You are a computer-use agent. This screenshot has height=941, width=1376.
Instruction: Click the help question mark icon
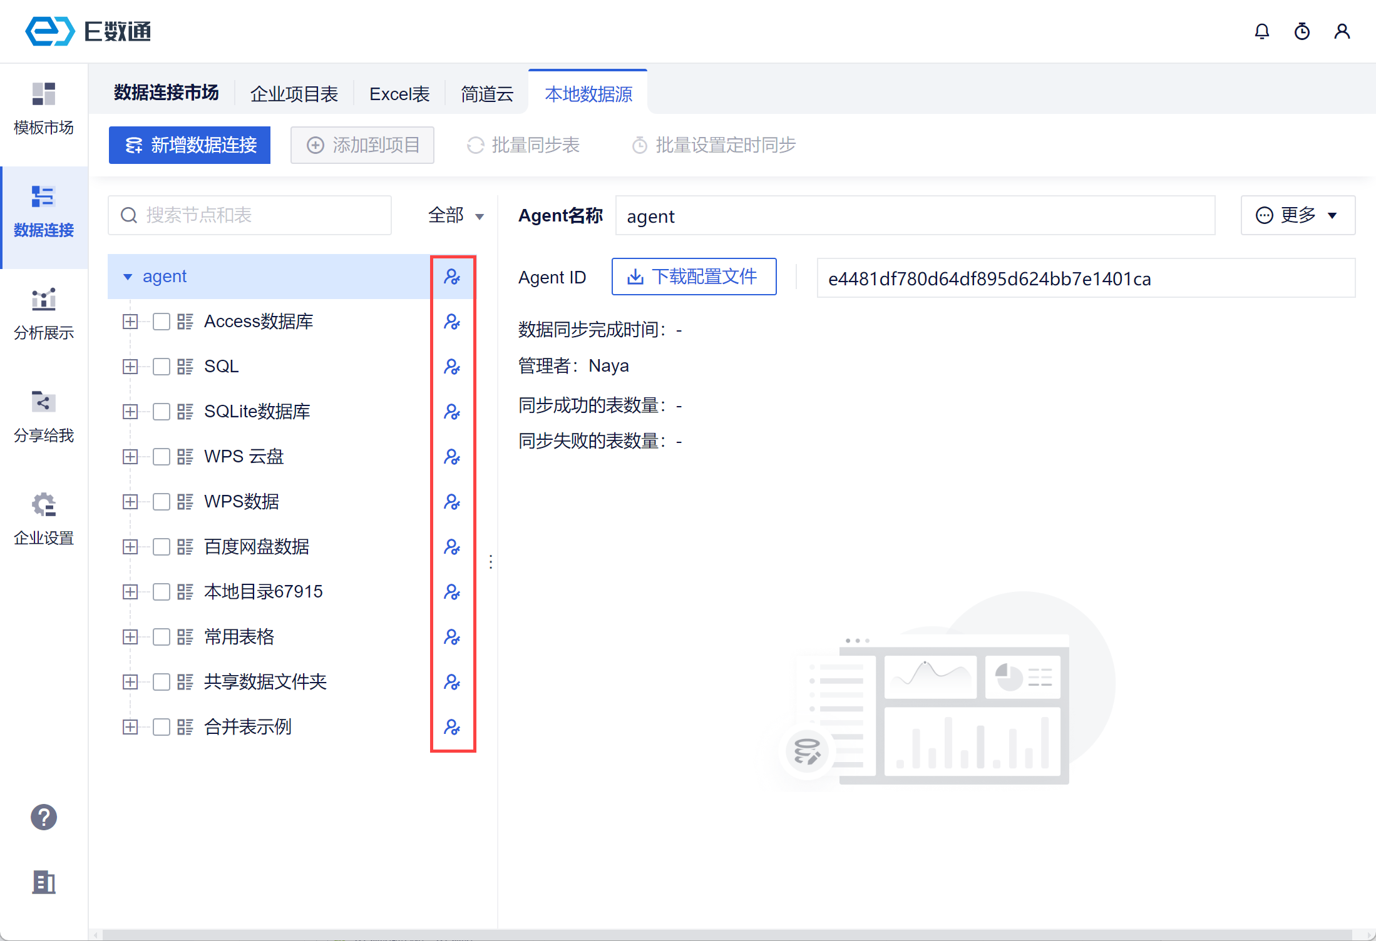tap(44, 817)
